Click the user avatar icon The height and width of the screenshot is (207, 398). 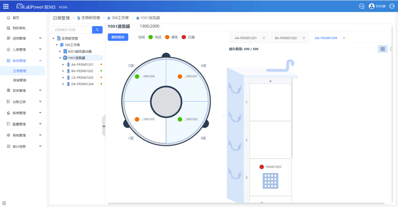[x=372, y=6]
